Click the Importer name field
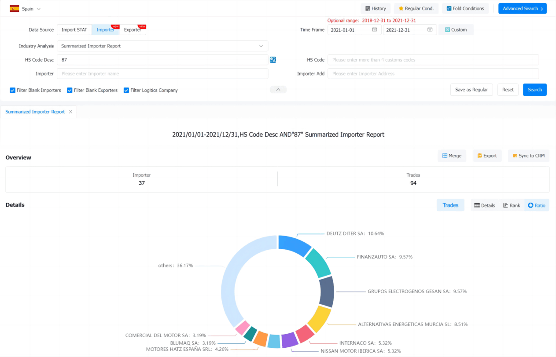 tap(162, 74)
